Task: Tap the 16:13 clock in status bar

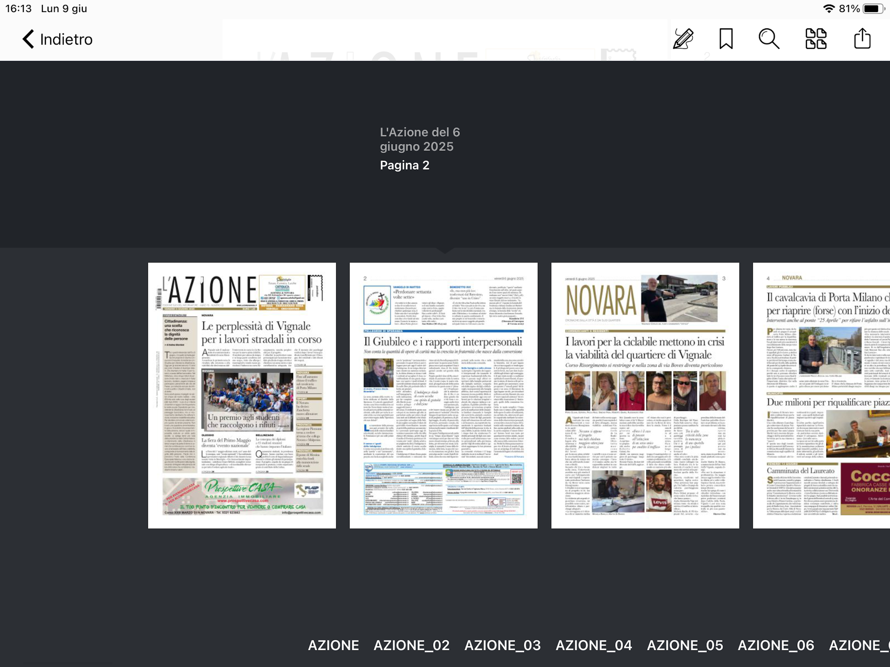Action: tap(19, 8)
